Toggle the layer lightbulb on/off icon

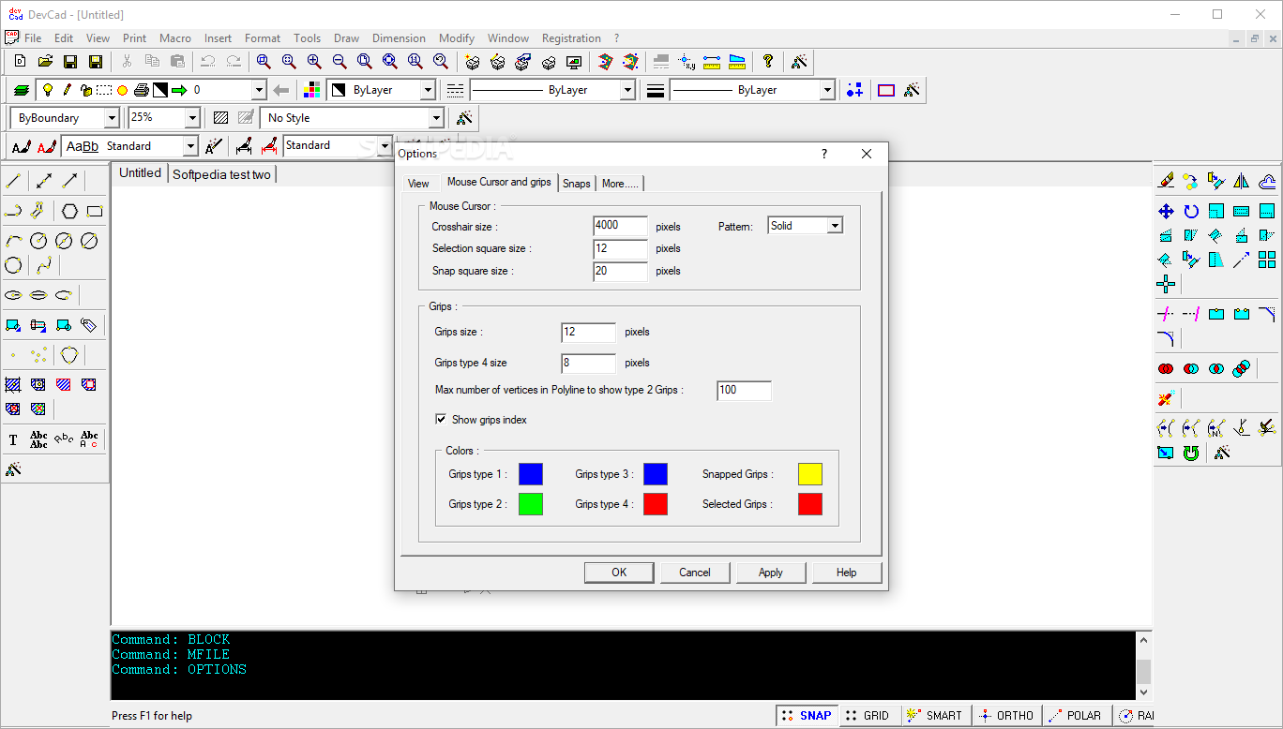coord(47,90)
